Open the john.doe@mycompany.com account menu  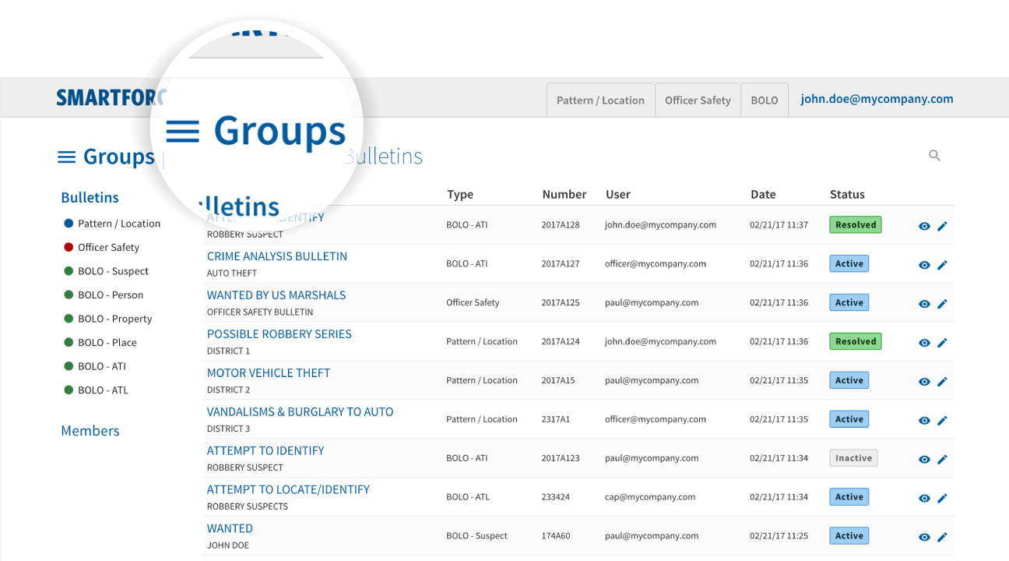coord(877,99)
